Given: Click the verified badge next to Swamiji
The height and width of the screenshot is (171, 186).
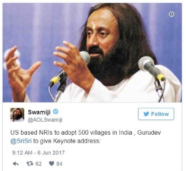Looking at the screenshot, I should [55, 112].
